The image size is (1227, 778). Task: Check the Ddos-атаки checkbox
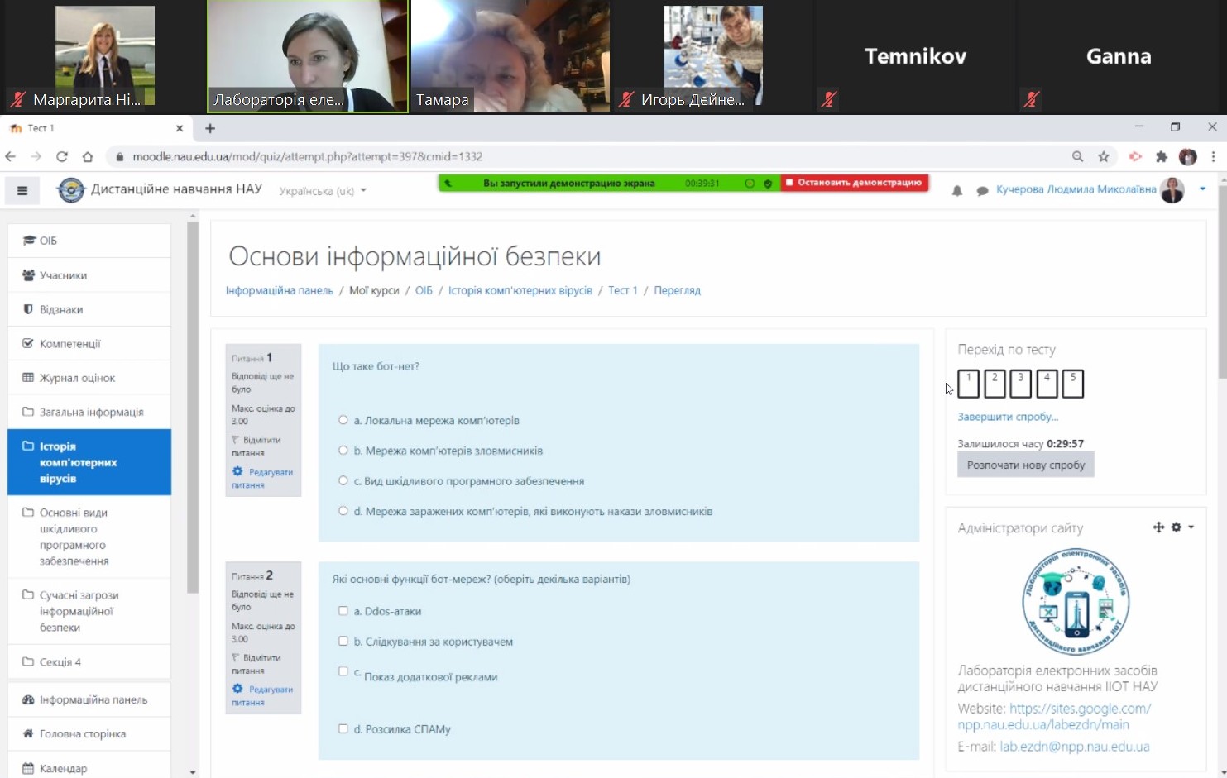(343, 611)
